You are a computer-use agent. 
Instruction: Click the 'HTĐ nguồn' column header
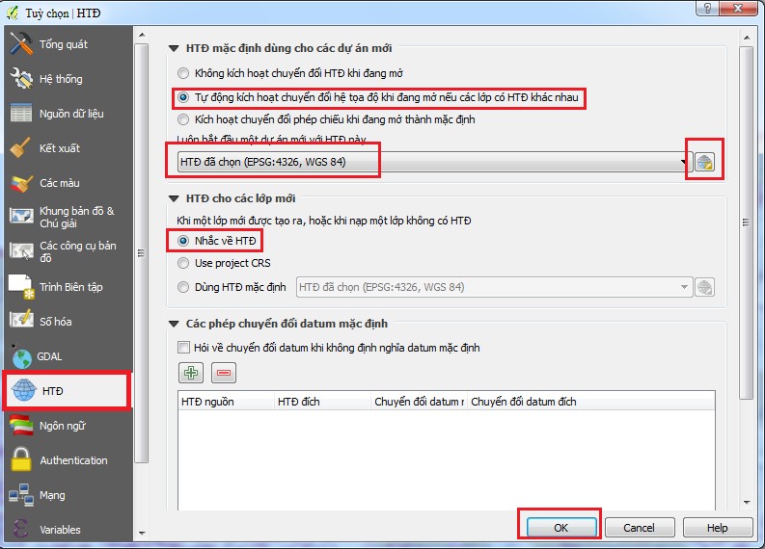tap(226, 402)
